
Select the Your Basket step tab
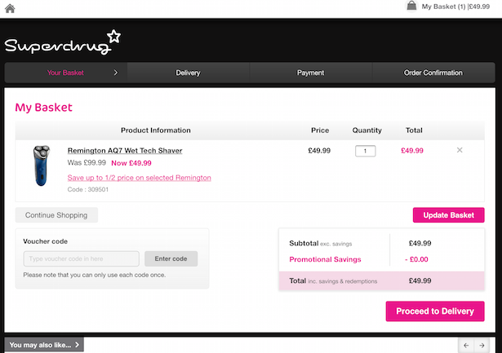coord(66,73)
